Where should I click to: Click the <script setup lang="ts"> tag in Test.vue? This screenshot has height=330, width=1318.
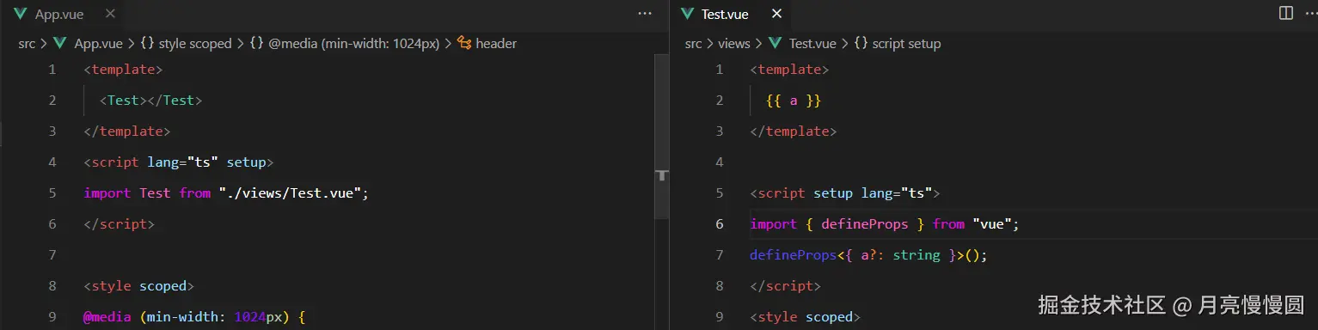[845, 193]
